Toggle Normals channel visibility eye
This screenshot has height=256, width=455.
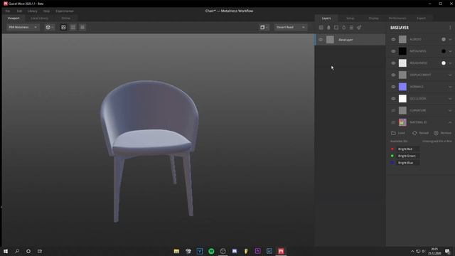click(393, 87)
